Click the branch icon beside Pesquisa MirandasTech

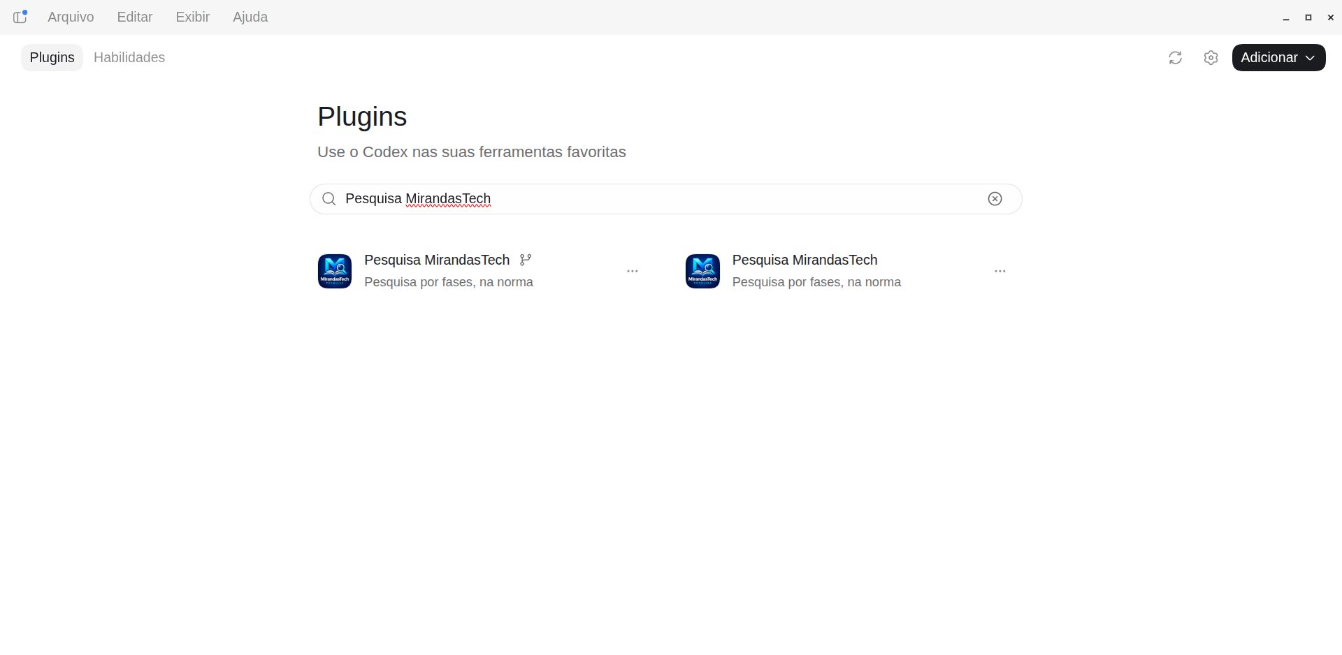(526, 260)
